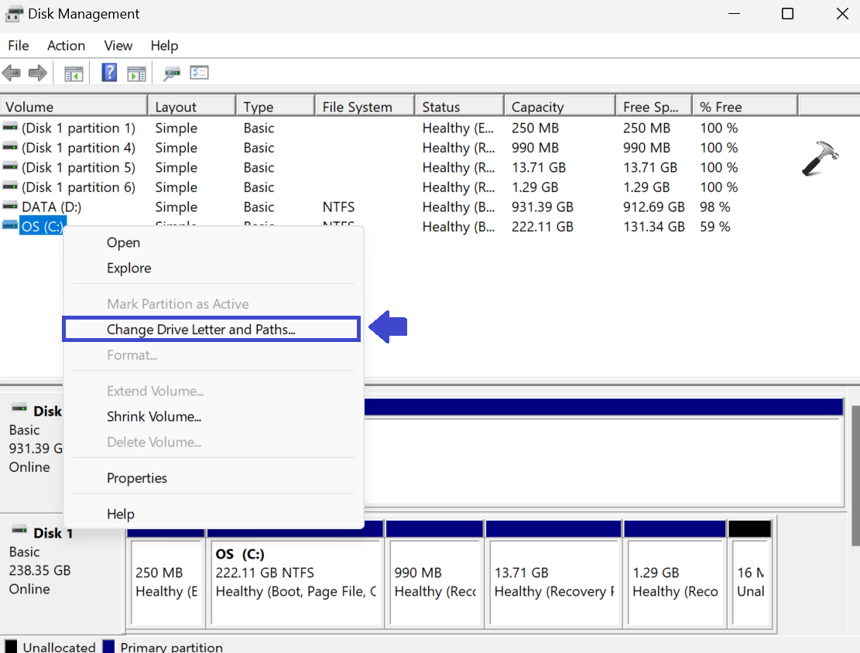
Task: Select Shrink Volume from context menu
Action: (154, 416)
